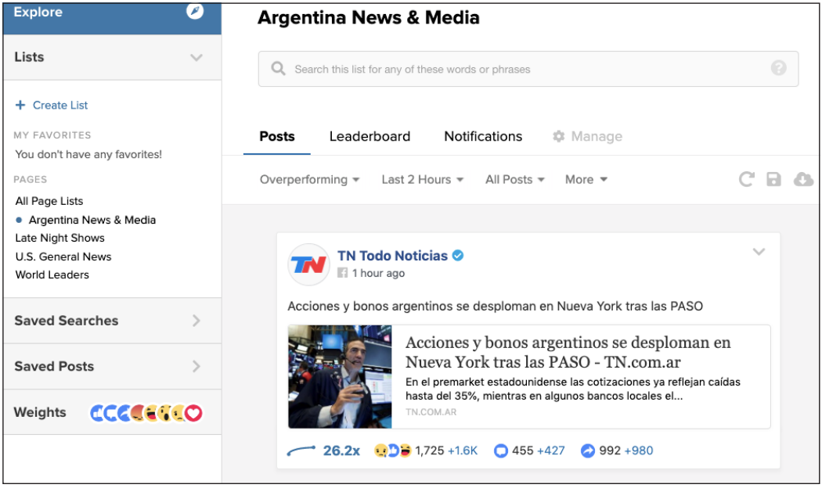This screenshot has height=488, width=822.
Task: Click the Explore compass icon
Action: pos(195,12)
